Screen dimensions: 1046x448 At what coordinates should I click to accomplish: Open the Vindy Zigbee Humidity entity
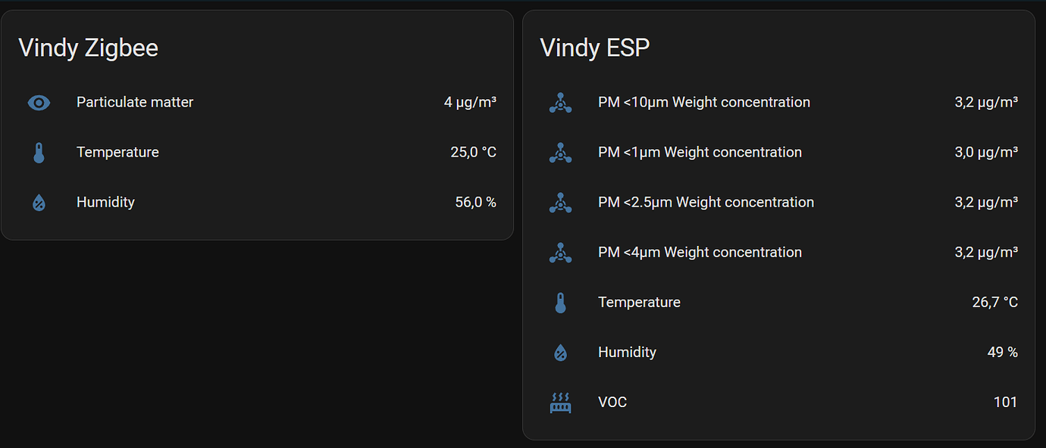click(257, 202)
